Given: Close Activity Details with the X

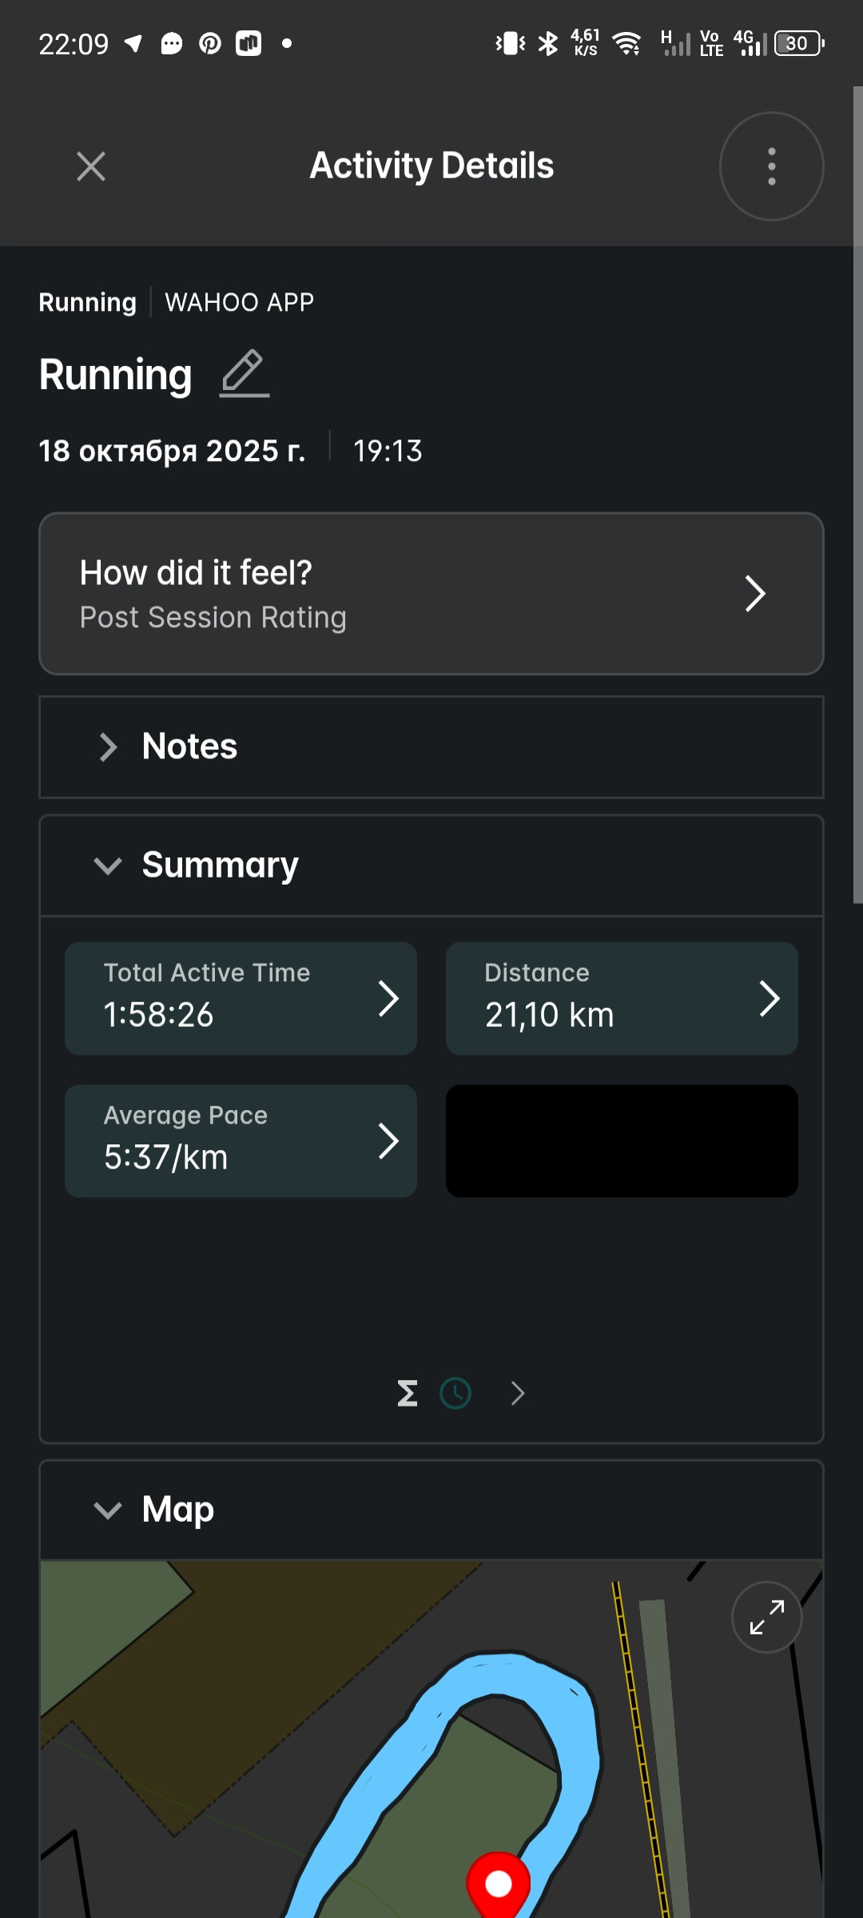Looking at the screenshot, I should (91, 166).
